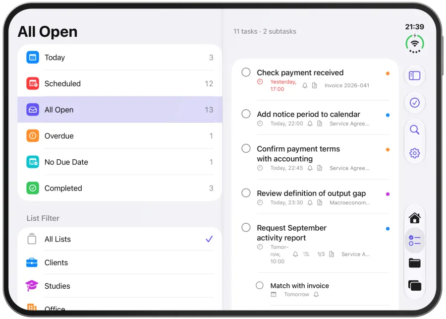The image size is (446, 319).
Task: Open the Macroeconom... note link
Action: pos(349,202)
